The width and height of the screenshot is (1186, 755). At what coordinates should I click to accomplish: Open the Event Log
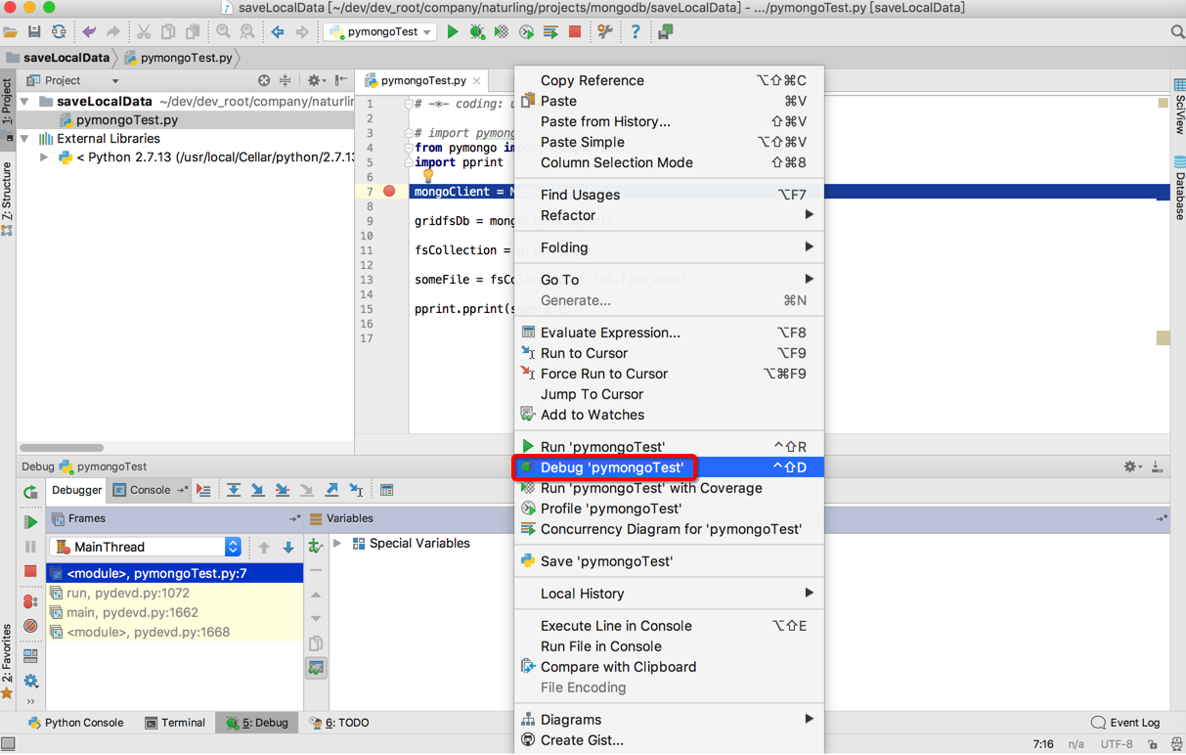pyautogui.click(x=1125, y=723)
